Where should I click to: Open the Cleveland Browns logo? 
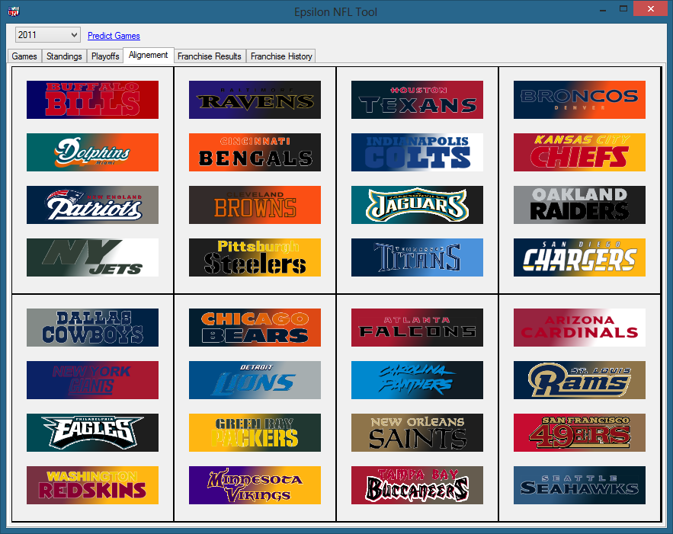click(x=255, y=205)
